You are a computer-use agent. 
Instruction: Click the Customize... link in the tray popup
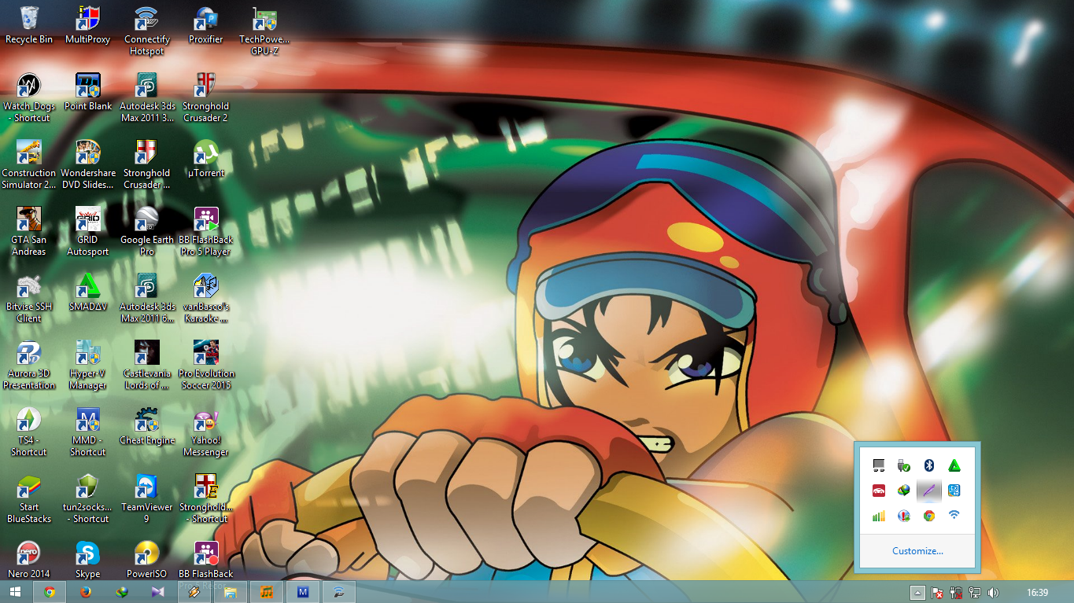[x=917, y=550]
